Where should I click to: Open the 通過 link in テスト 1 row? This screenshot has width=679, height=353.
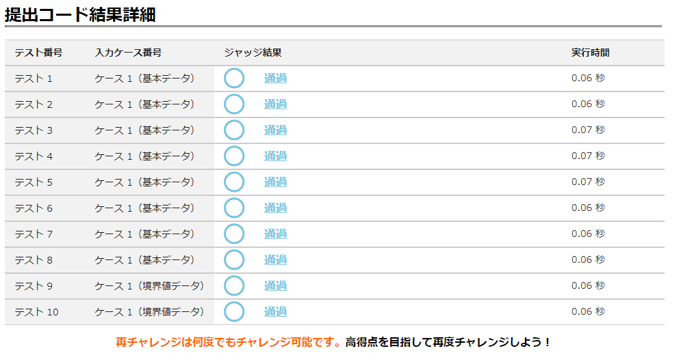pos(275,79)
